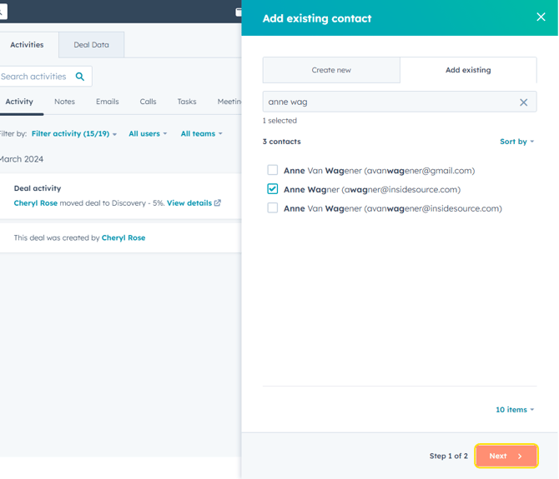Click the activities search magnifier icon
Screen dimensions: 559x479
[80, 77]
